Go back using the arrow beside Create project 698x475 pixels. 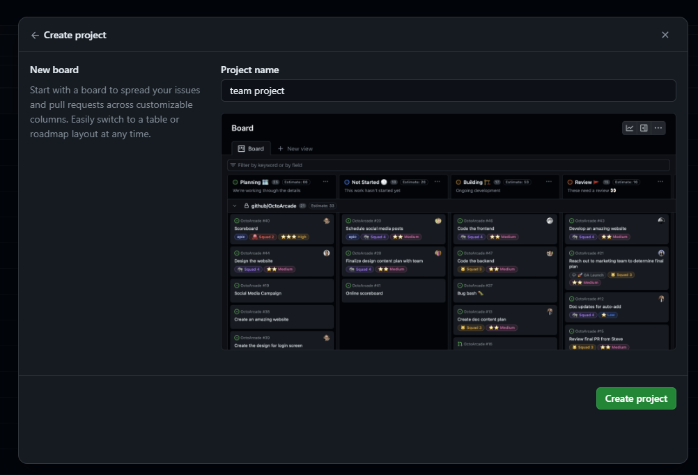point(35,35)
